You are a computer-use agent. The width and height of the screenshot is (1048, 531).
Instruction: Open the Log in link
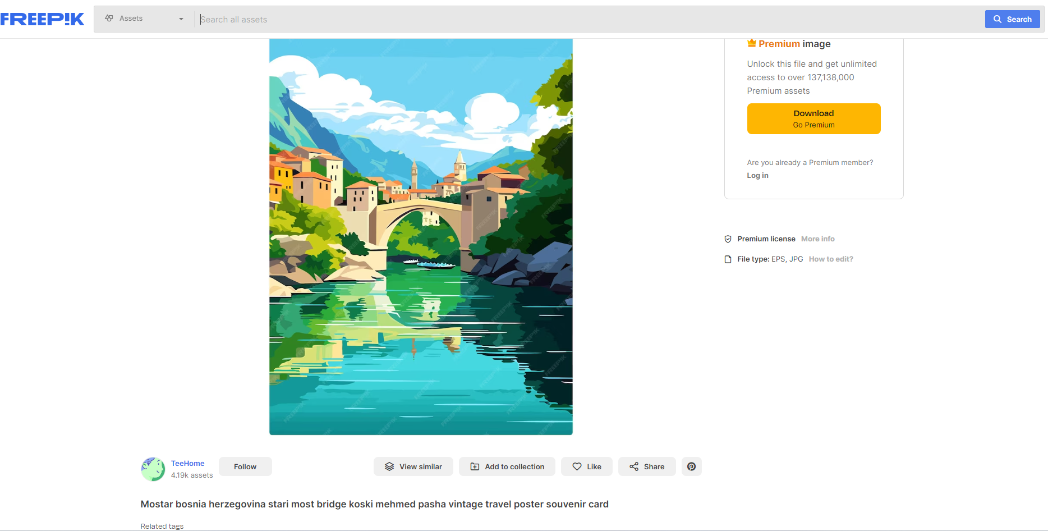click(757, 176)
